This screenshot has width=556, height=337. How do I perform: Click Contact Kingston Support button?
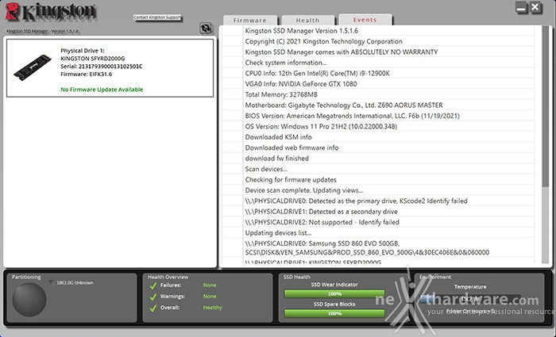157,17
